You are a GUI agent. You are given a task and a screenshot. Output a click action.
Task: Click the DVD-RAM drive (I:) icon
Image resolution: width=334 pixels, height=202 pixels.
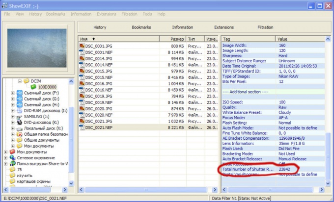coord(19,111)
